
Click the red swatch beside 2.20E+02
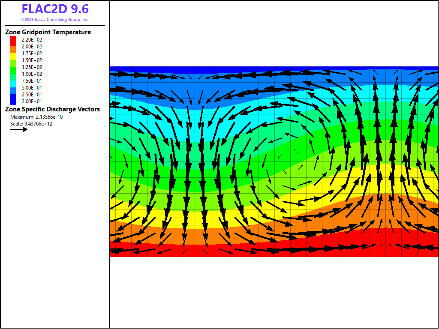coord(13,39)
